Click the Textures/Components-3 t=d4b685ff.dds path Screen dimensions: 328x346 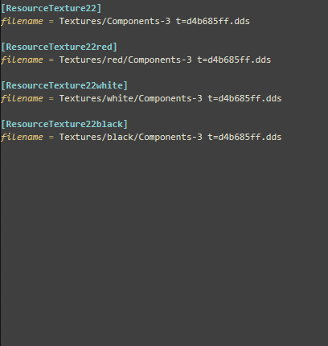click(154, 21)
